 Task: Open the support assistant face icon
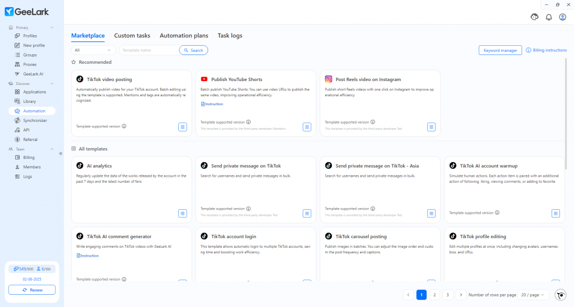(534, 17)
